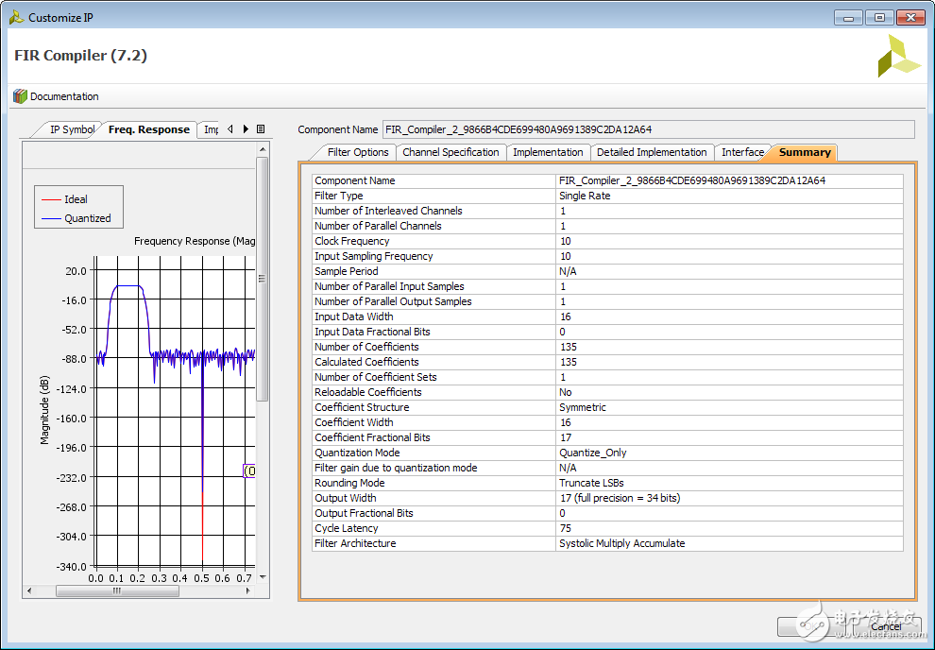Switch to the IP Symbol tab

[71, 129]
